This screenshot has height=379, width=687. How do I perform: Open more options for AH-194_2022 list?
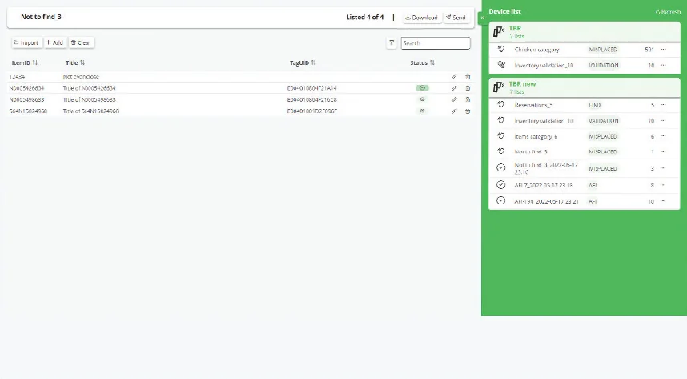pos(663,201)
